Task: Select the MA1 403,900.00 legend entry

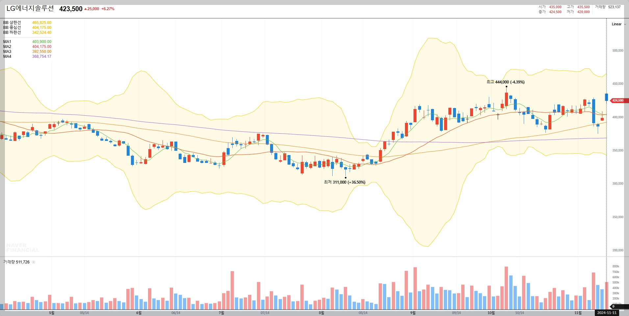Action: click(27, 42)
